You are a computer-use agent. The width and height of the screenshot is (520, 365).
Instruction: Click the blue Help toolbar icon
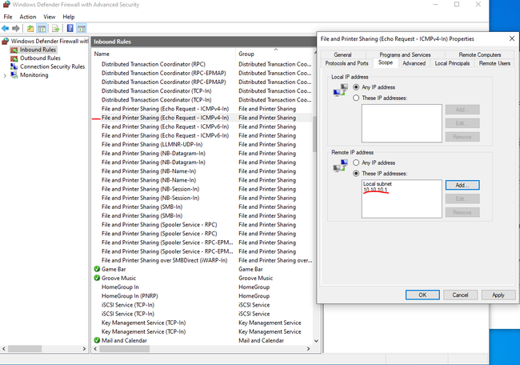70,28
